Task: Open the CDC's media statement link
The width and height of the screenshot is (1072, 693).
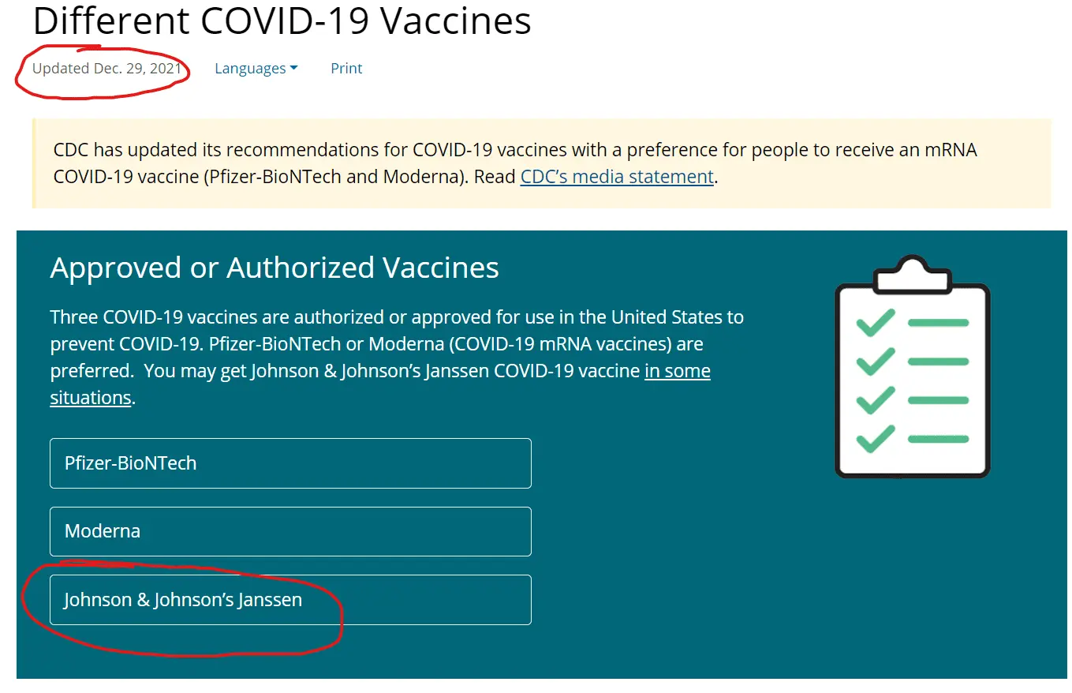Action: point(617,177)
